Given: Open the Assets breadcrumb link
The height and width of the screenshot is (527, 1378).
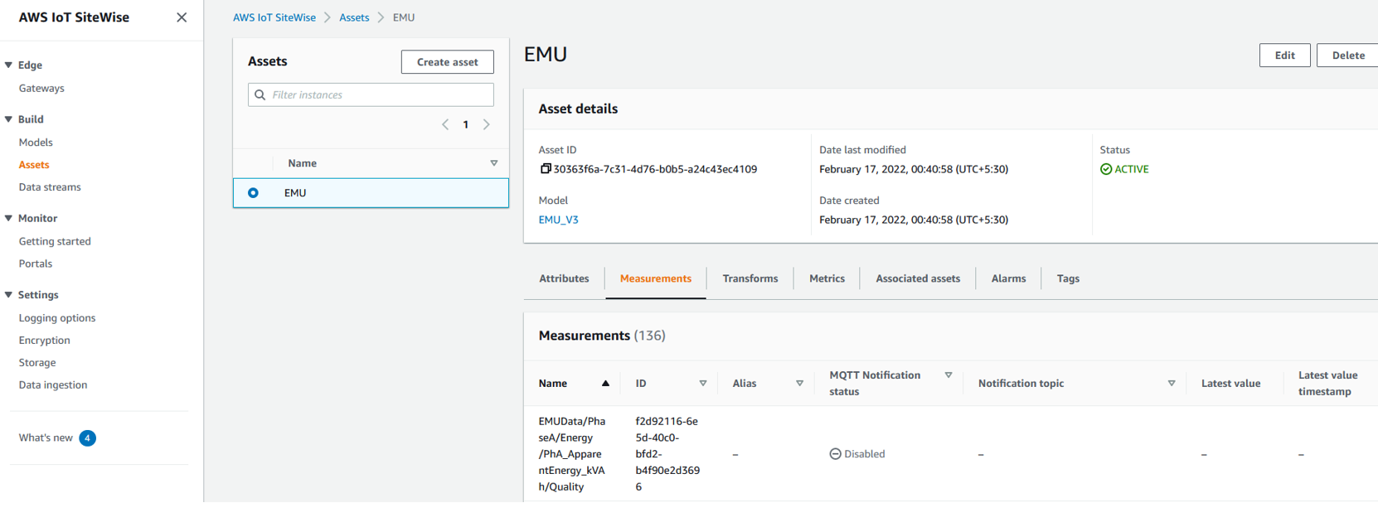Looking at the screenshot, I should [354, 17].
